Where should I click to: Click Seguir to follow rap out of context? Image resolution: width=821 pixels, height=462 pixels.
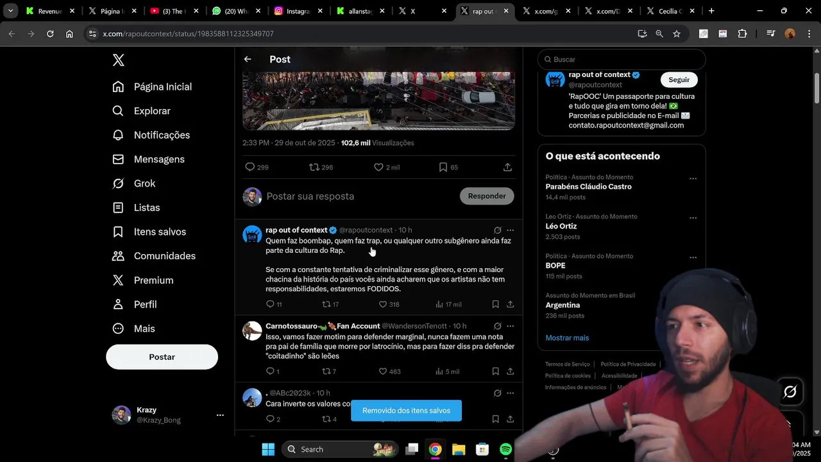[679, 80]
